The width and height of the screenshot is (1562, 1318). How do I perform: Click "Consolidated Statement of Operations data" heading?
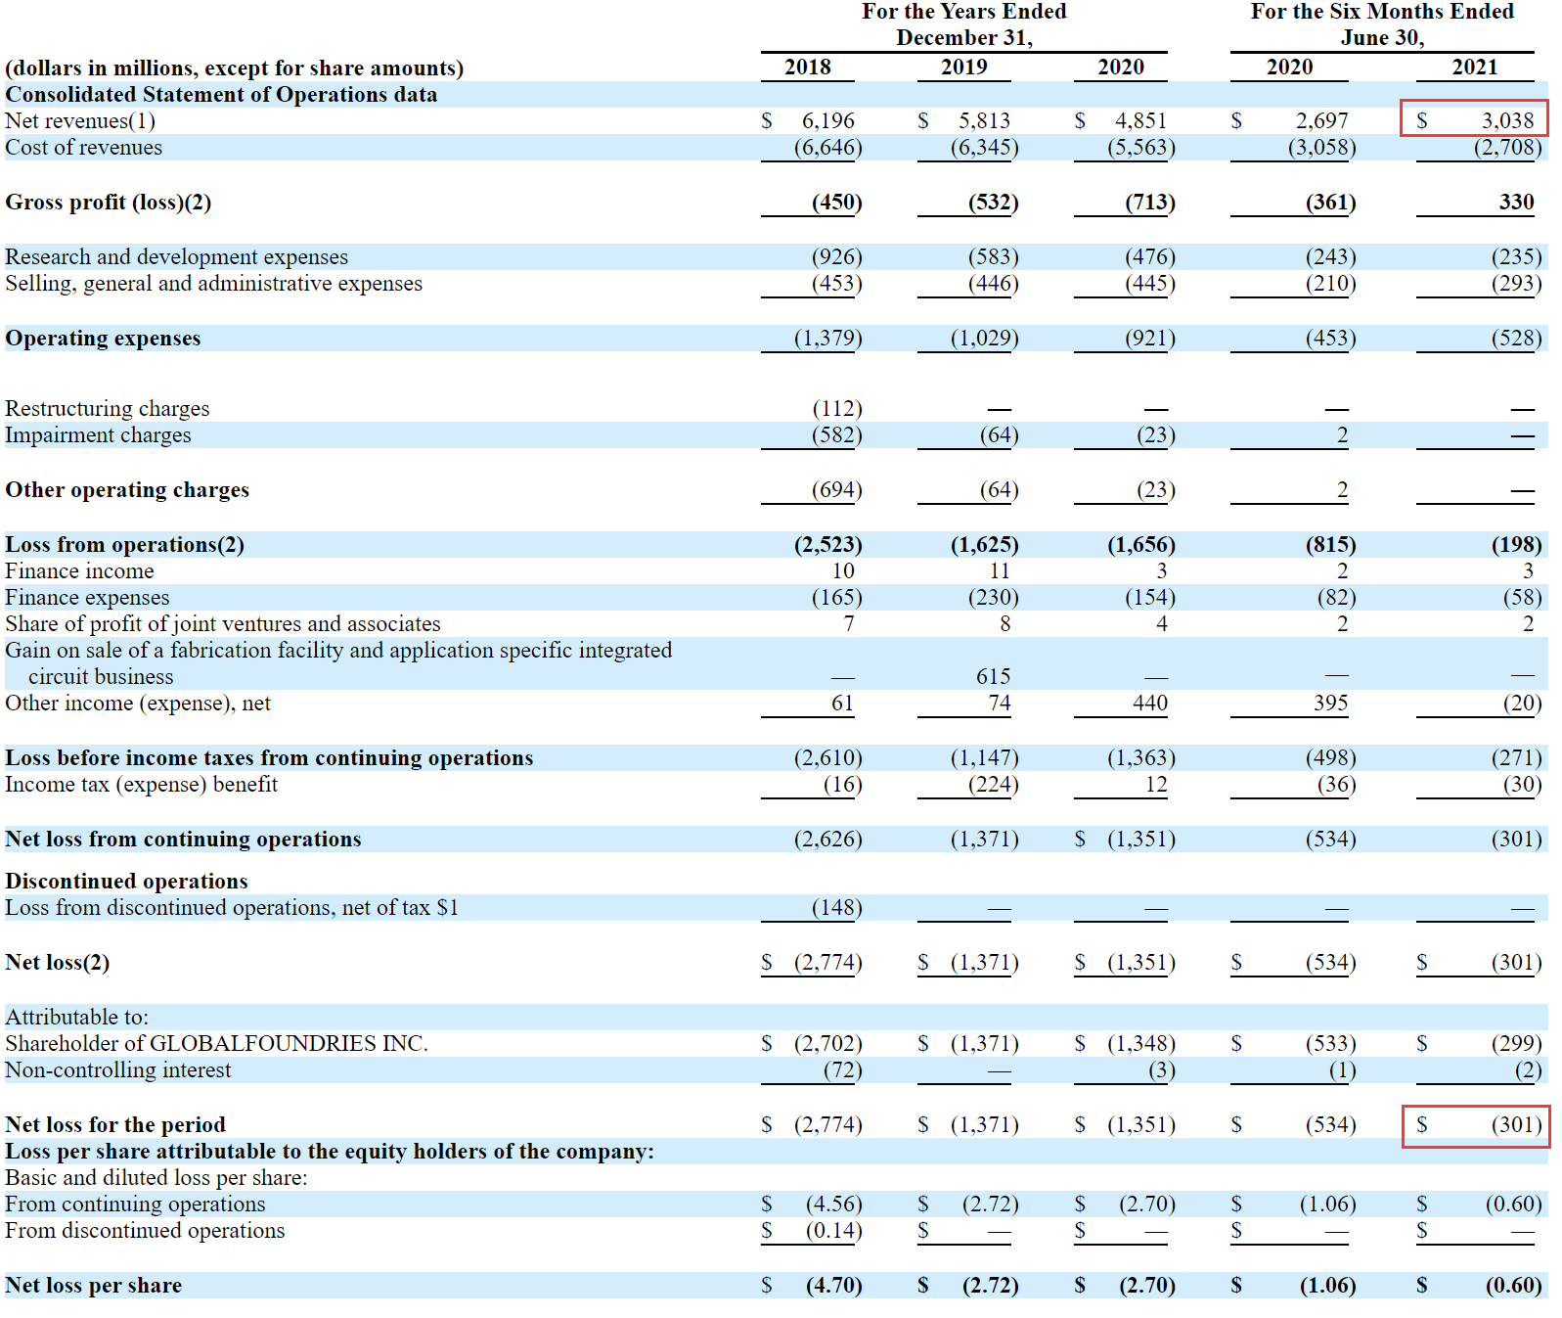pyautogui.click(x=221, y=94)
